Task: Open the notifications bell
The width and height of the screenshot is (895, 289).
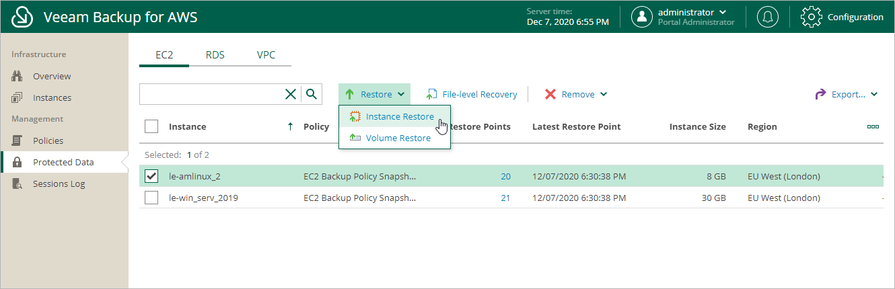Action: pos(768,17)
